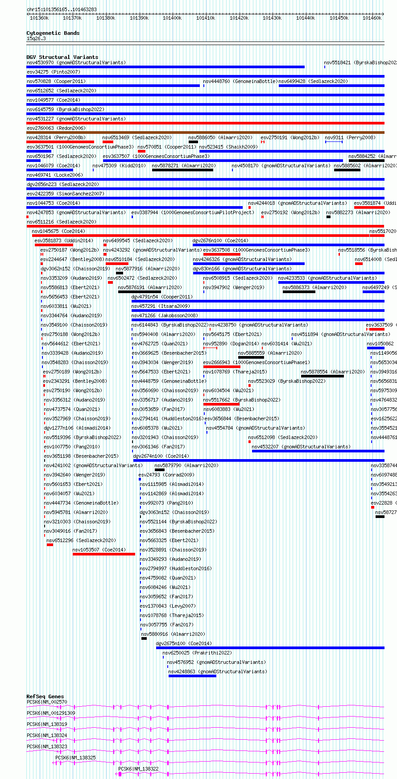Click dgv2656n223 (Sedlazeck2020) label
Screen dimensions: 397x779
(x=63, y=184)
